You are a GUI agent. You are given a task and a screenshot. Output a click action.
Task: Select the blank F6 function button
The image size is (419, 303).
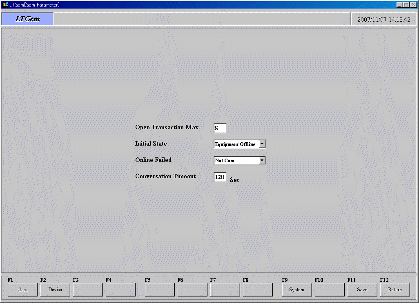click(192, 290)
